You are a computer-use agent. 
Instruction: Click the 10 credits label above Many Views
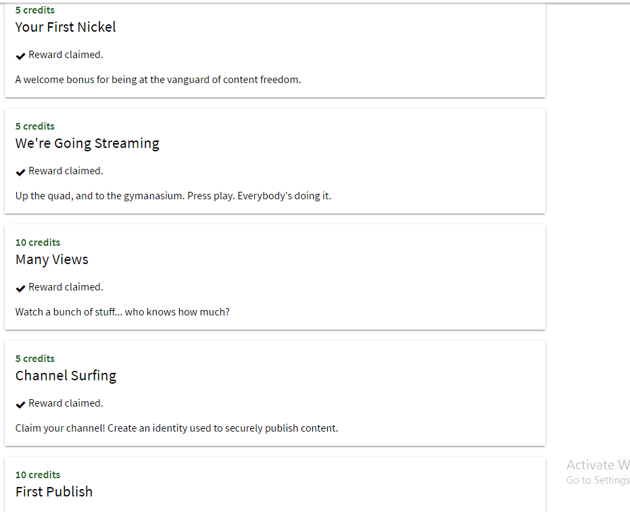pos(38,242)
